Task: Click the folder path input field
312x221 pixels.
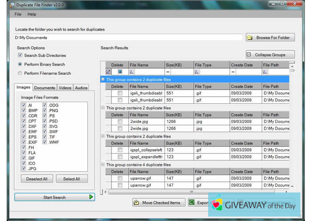Action: click(x=128, y=38)
